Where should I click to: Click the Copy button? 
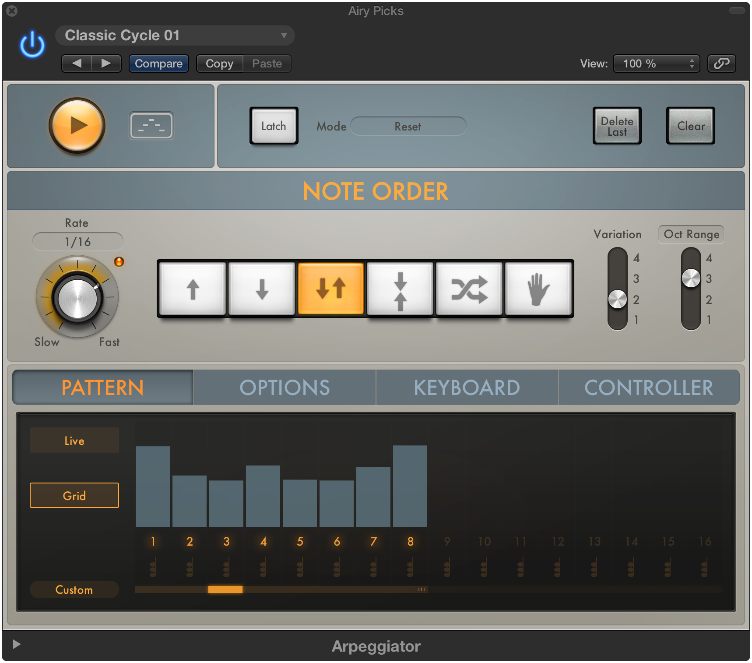[220, 63]
